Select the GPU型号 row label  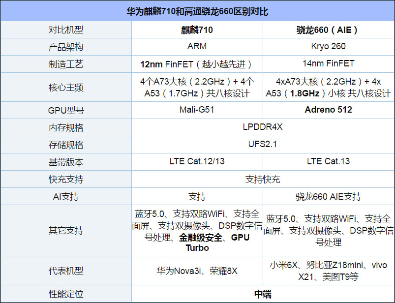(66, 110)
